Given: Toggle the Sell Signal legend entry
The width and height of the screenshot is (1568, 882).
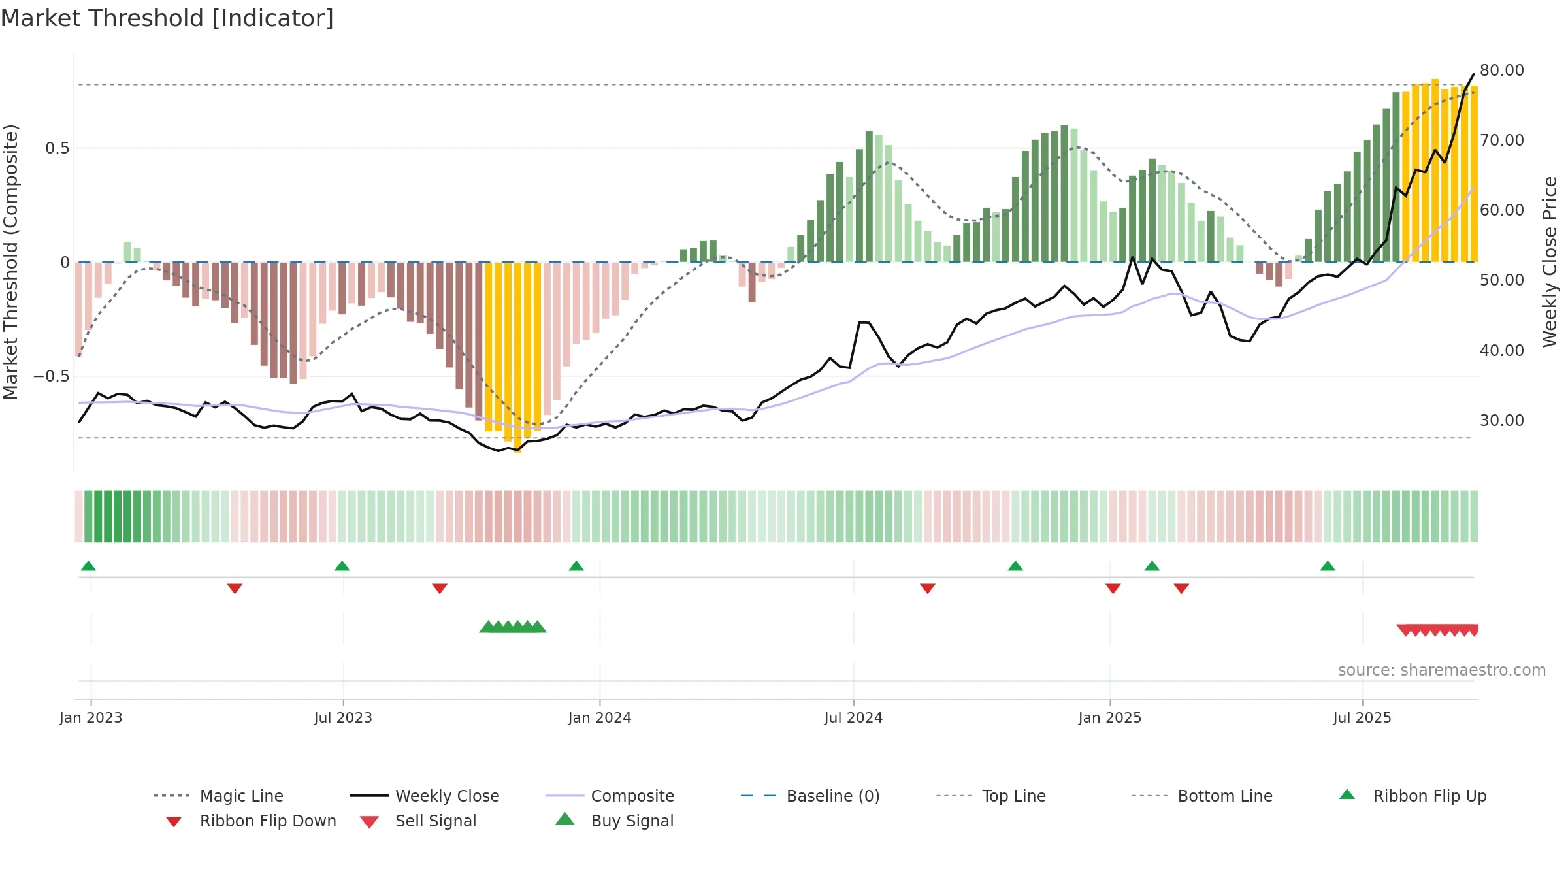Looking at the screenshot, I should click(x=418, y=821).
